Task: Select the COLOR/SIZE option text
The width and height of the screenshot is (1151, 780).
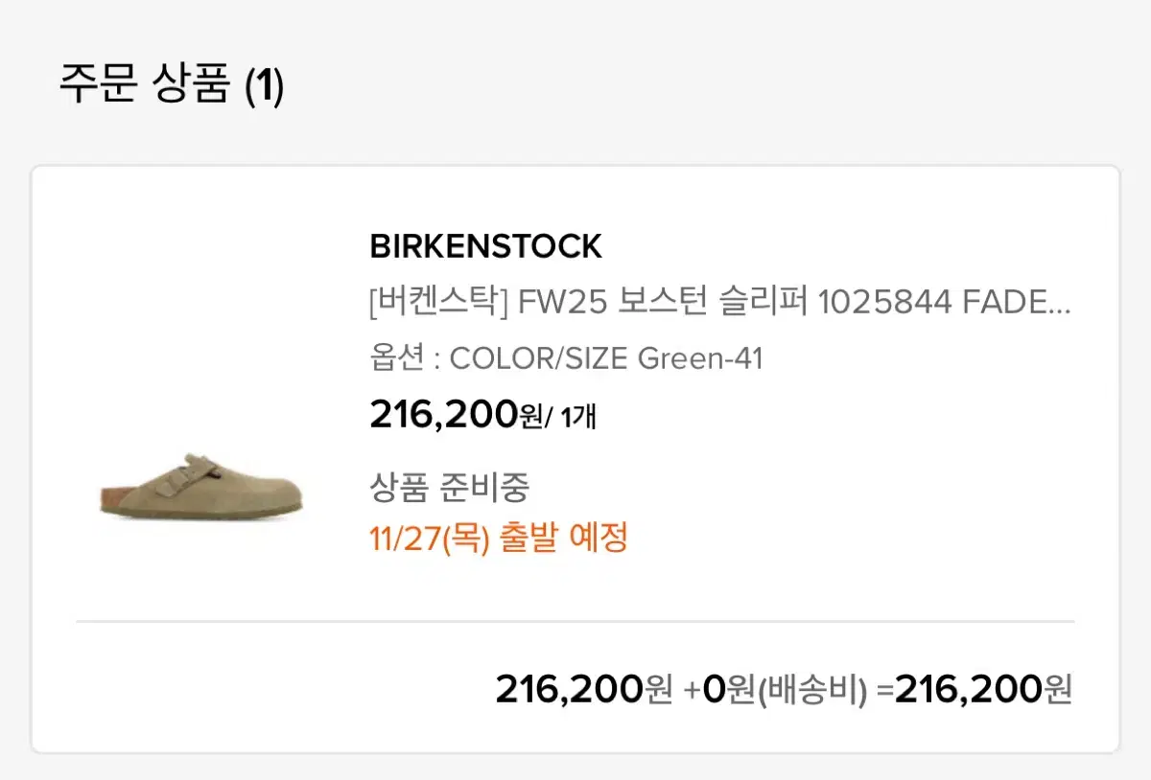Action: pos(538,358)
